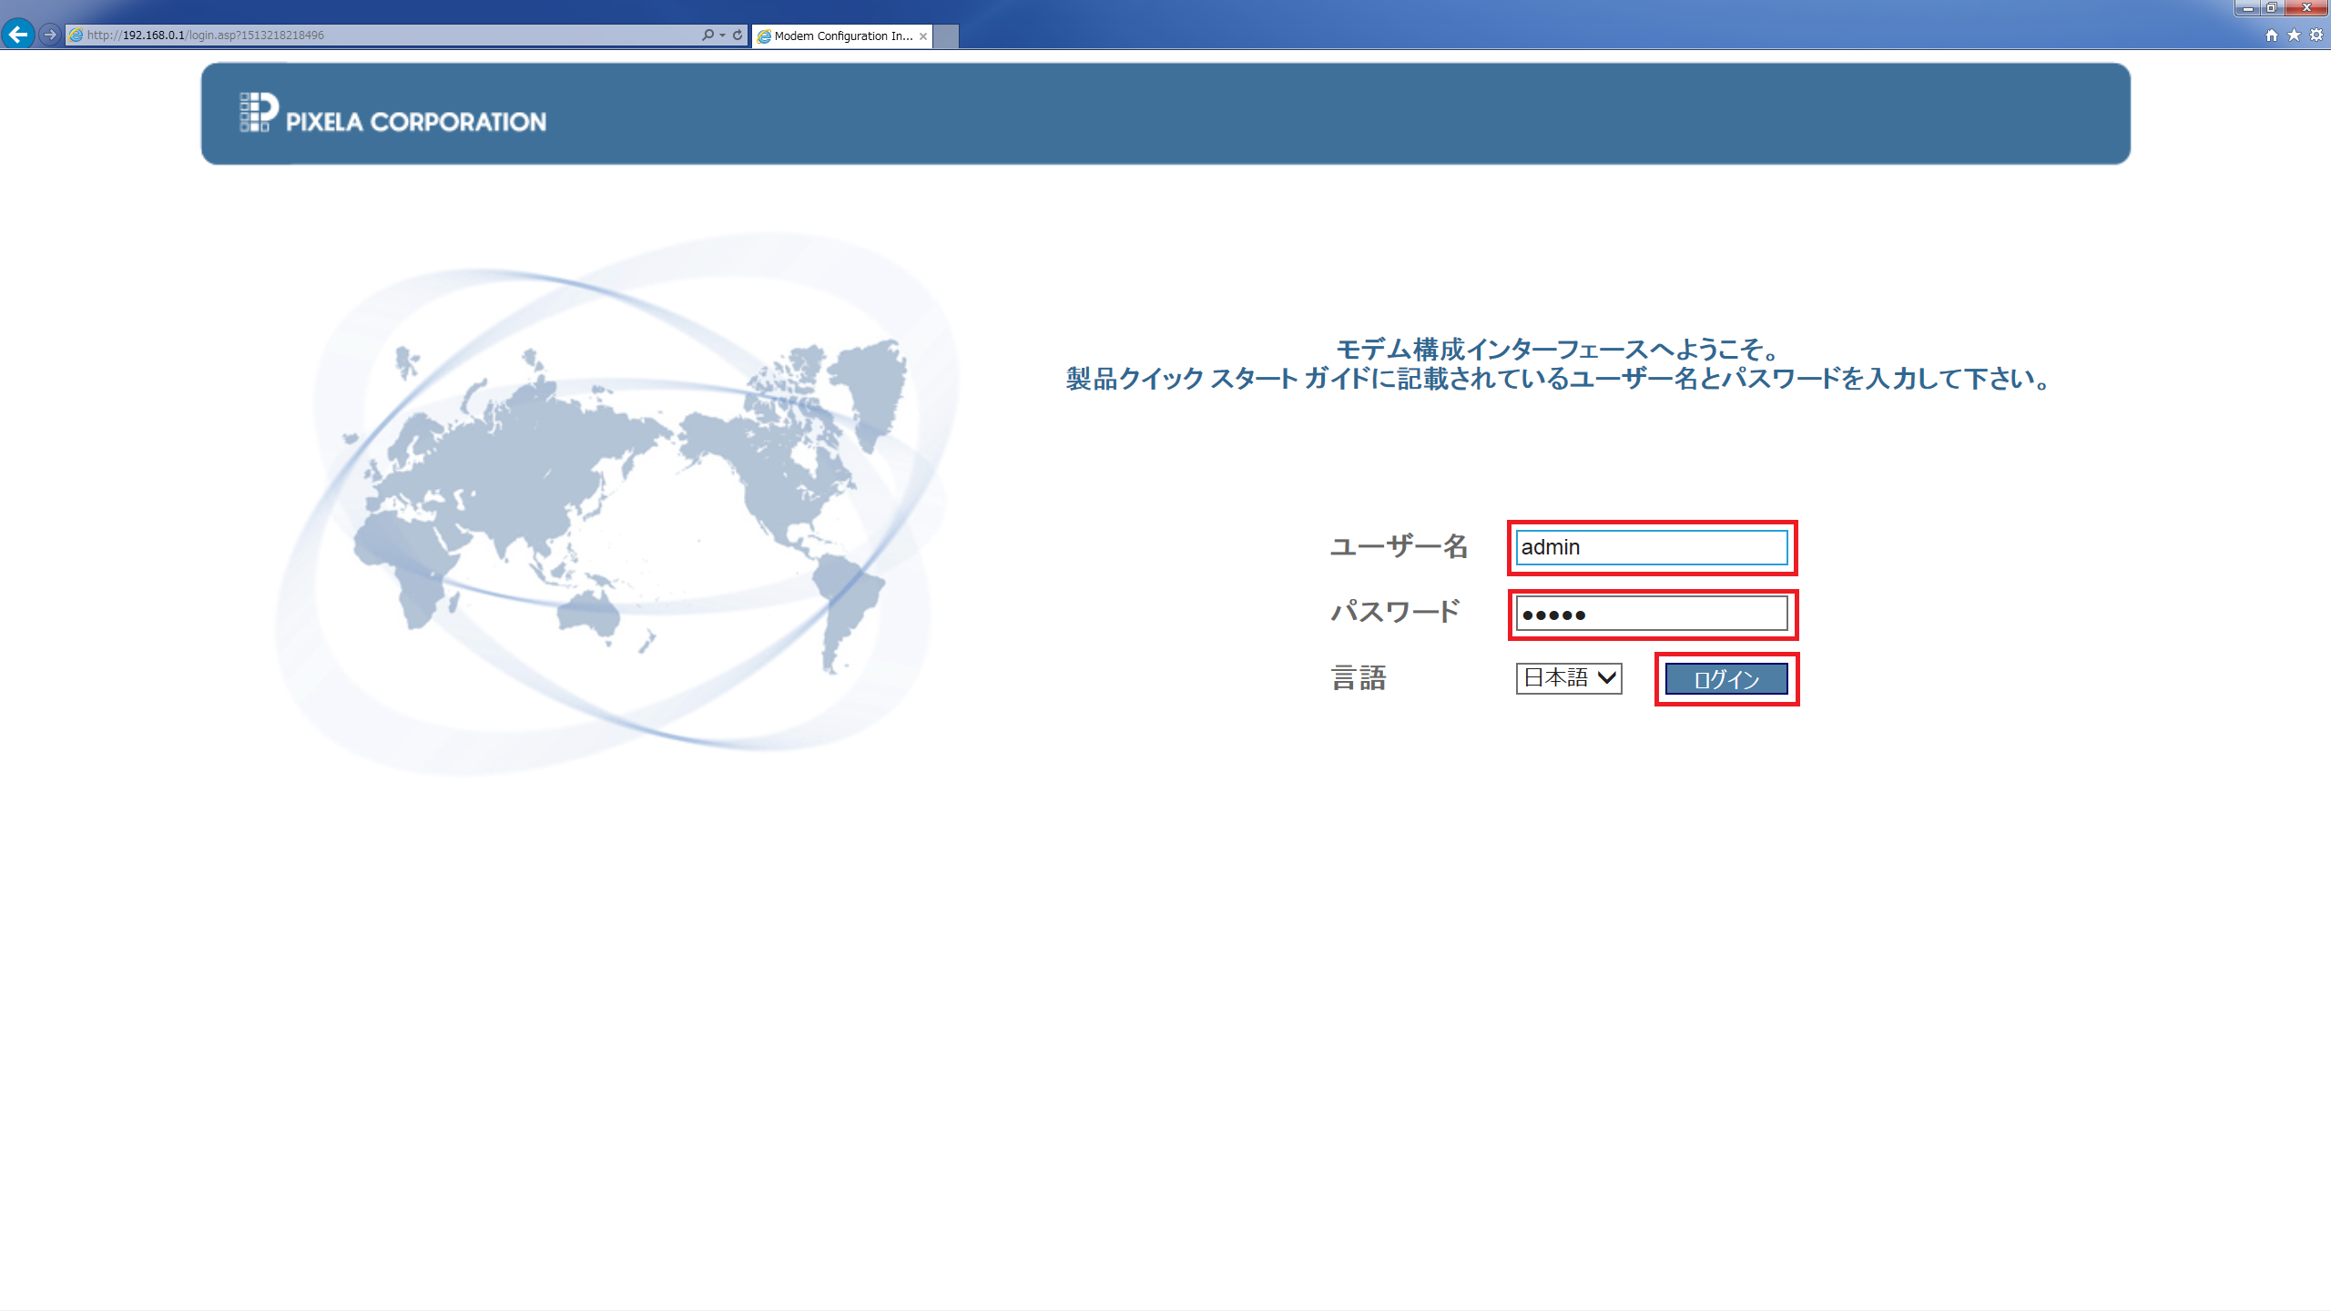Close the Modem Configuration tab
2331x1311 pixels.
[924, 36]
